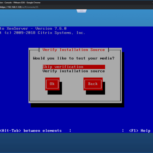This screenshot has height=153, width=153.
Task: Choose "Verify installation source" option
Action: click(74, 71)
